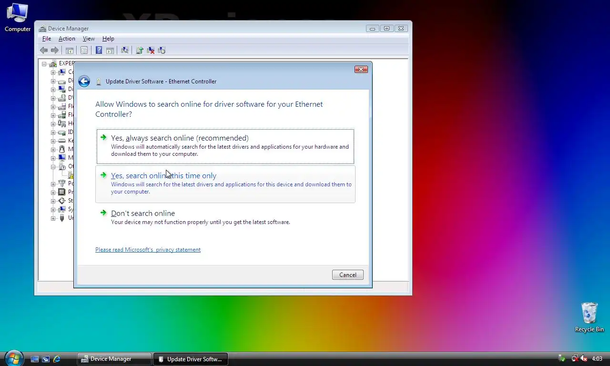Close the Update Driver Software dialog

(x=361, y=70)
